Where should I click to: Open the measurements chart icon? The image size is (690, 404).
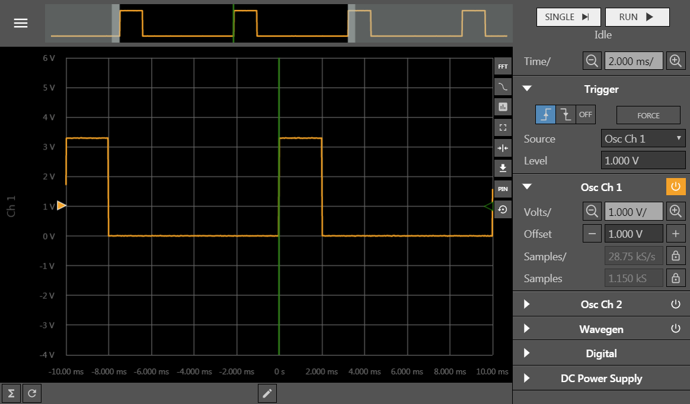click(x=503, y=107)
